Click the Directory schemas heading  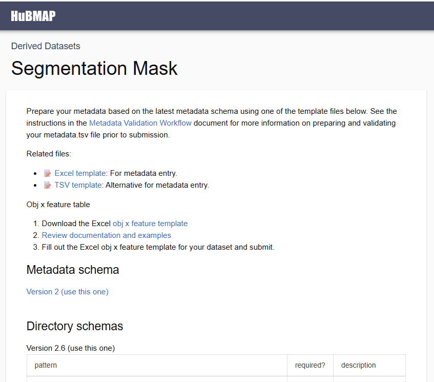pos(75,326)
